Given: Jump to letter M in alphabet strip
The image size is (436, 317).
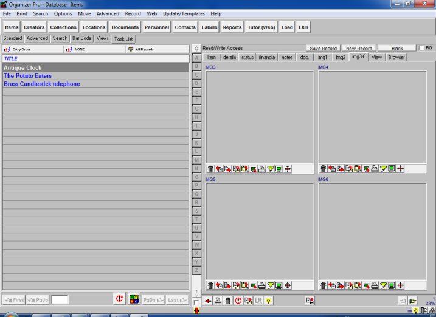Looking at the screenshot, I should click(x=196, y=160).
